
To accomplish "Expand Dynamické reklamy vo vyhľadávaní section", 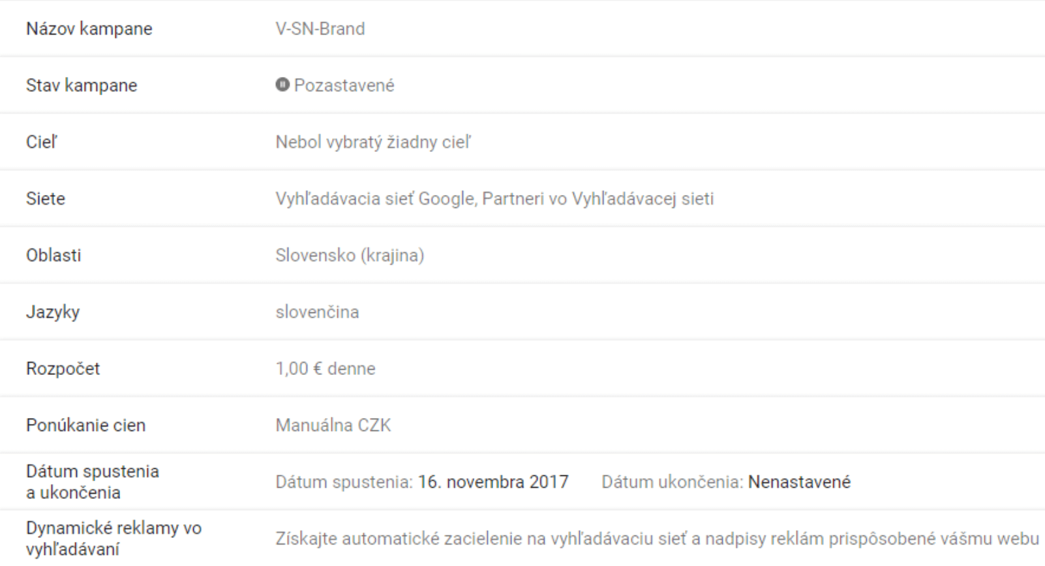I will click(x=114, y=539).
